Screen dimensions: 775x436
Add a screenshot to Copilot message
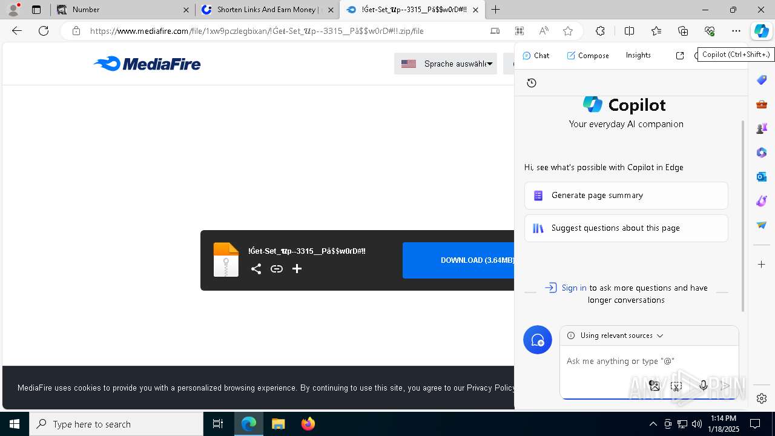coord(677,386)
